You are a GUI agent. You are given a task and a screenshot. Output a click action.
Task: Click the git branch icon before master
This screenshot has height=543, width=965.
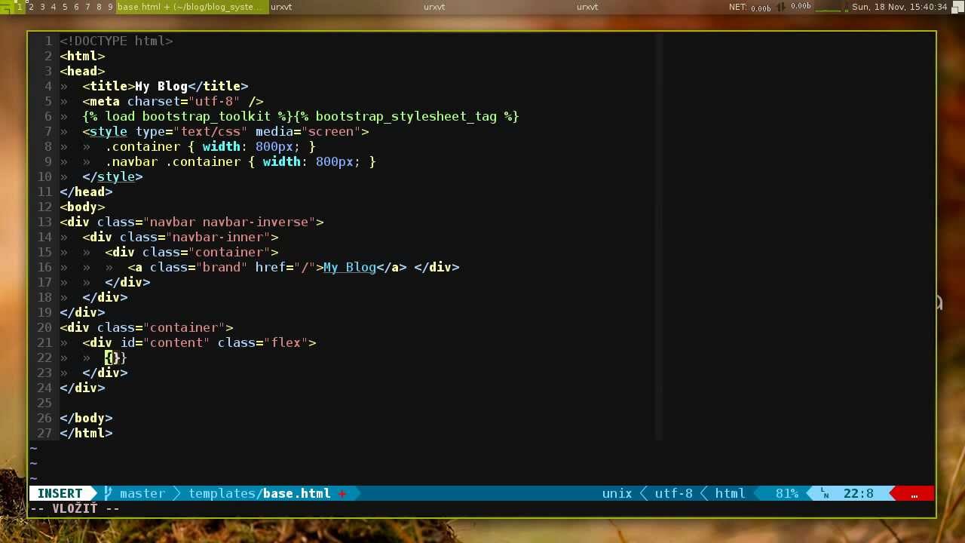tap(108, 493)
